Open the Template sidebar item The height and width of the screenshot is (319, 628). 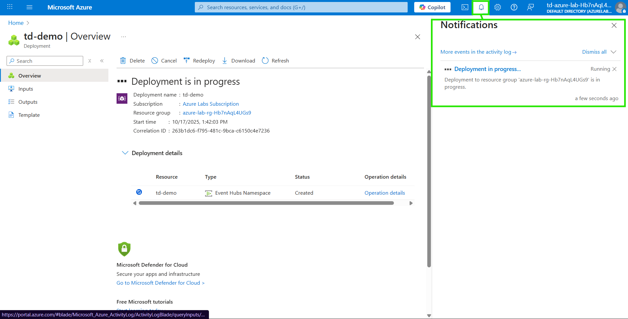(29, 115)
